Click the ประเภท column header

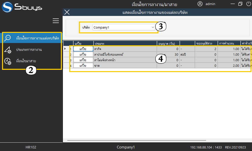[x=125, y=44]
